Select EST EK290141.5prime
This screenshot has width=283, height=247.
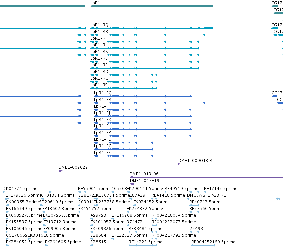click(145, 189)
